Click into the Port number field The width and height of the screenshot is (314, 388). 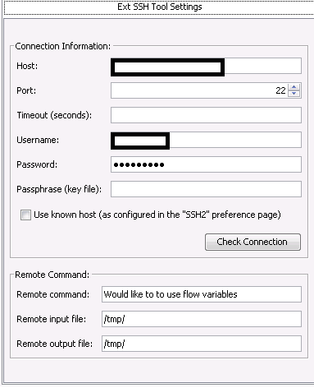(199, 90)
